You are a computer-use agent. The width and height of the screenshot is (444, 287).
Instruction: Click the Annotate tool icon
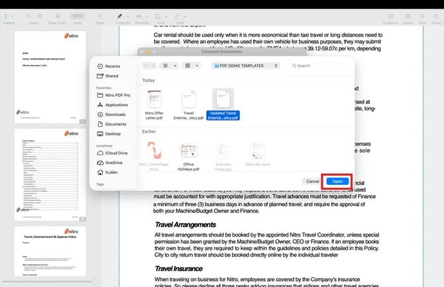tap(139, 16)
